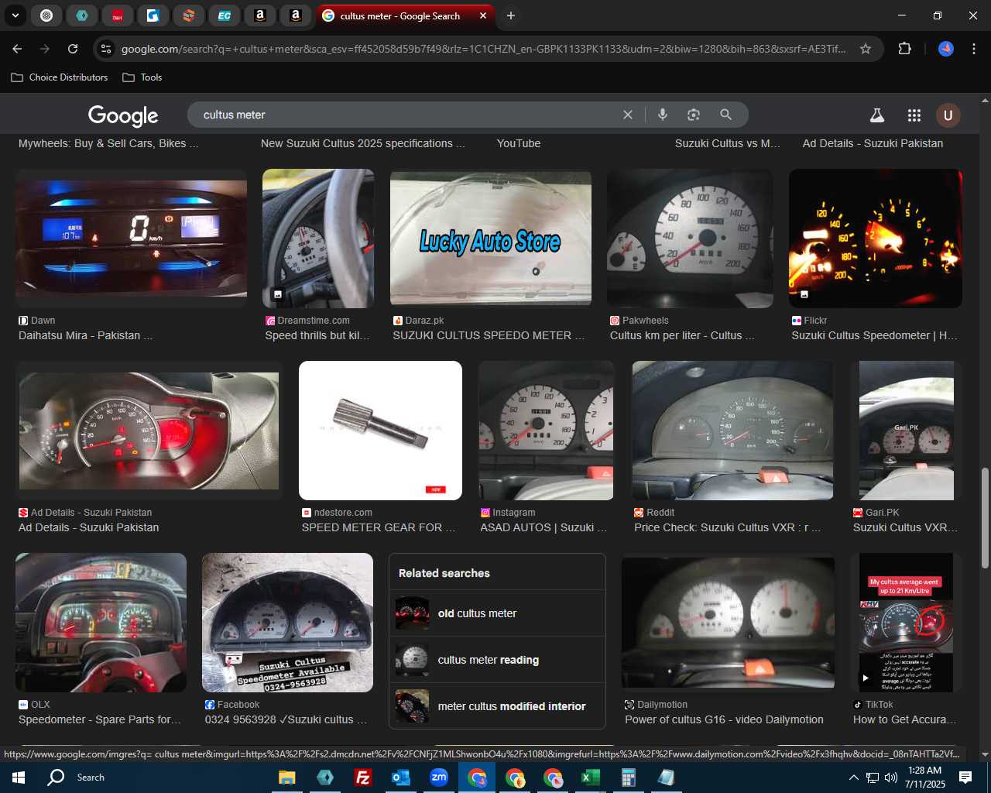
Task: Go back to the previous page
Action: [x=17, y=49]
